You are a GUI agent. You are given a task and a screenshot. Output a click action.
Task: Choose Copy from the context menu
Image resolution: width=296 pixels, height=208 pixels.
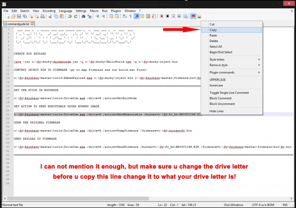232,30
